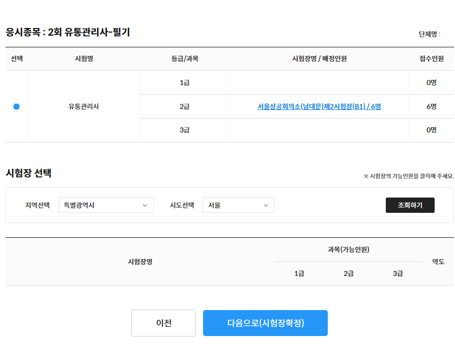455x362 pixels.
Task: Click the 등급/과목 column header
Action: 184,59
